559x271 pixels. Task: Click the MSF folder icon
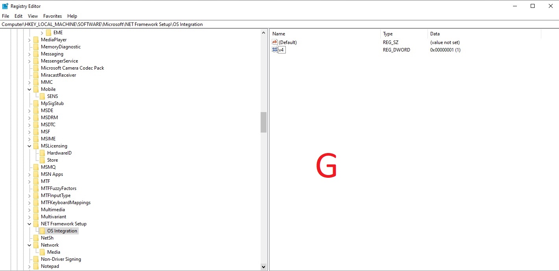[x=36, y=132]
